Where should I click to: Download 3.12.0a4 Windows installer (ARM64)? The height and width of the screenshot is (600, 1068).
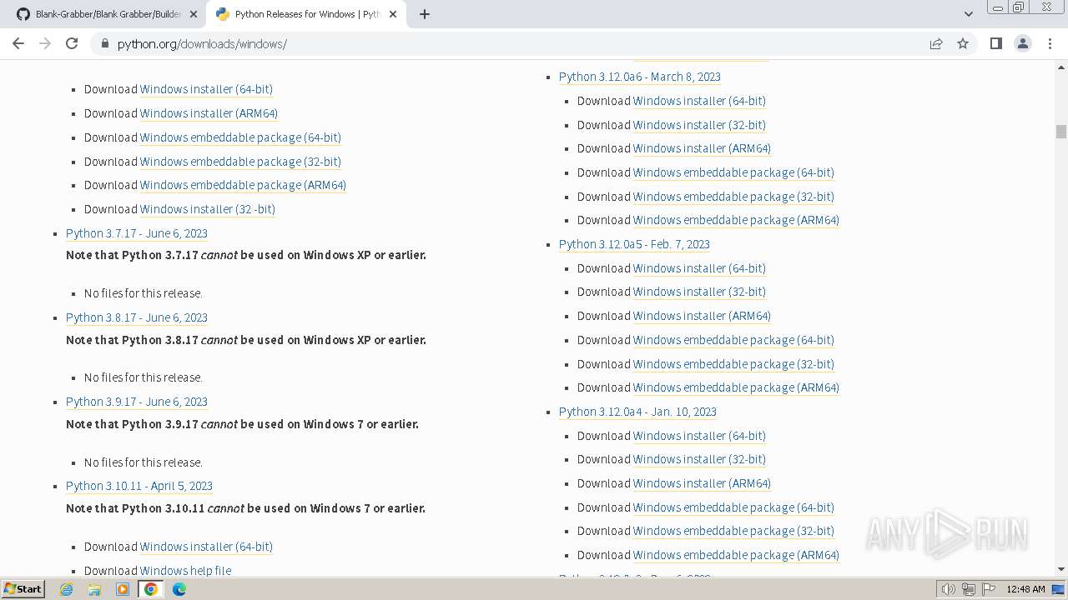pyautogui.click(x=702, y=483)
